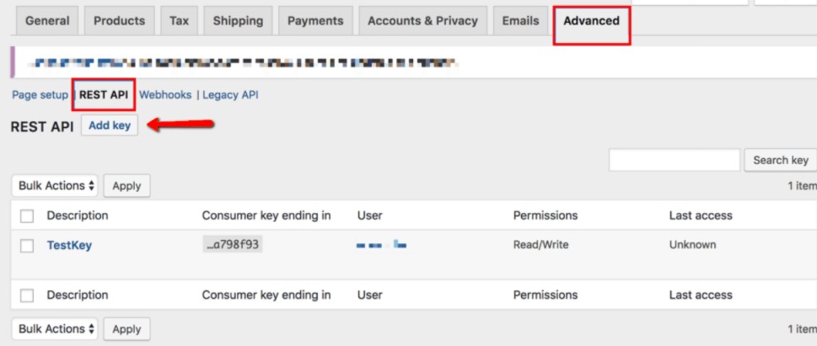The width and height of the screenshot is (817, 346).
Task: Tick the select-all checkbox in footer row
Action: [27, 295]
